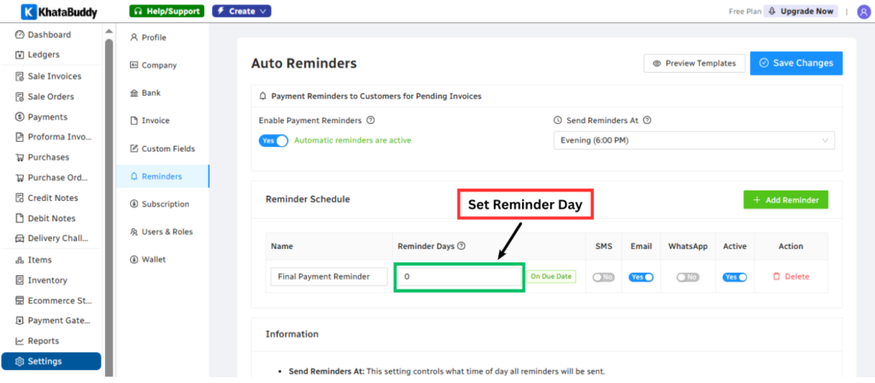Open Wallet settings section

[x=154, y=259]
